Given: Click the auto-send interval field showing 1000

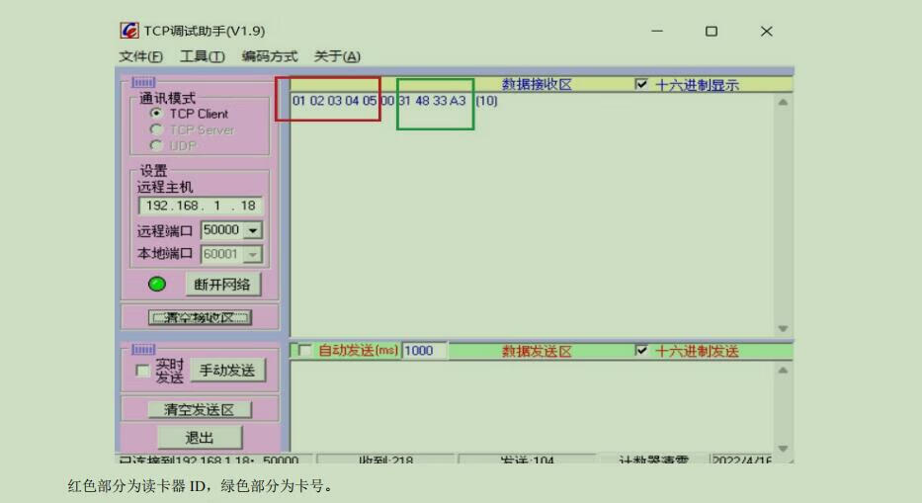Looking at the screenshot, I should pos(424,351).
